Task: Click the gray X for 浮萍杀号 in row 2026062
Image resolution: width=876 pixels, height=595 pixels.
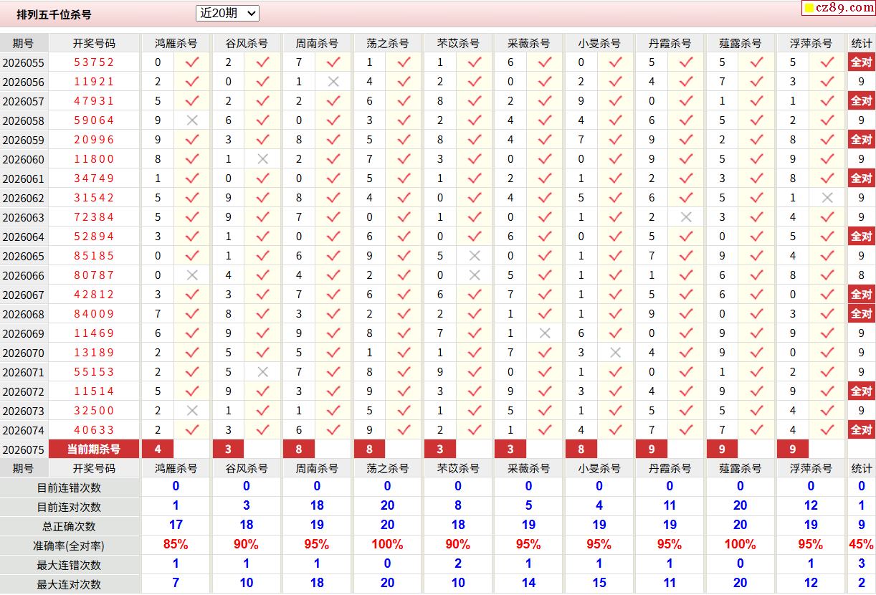Action: (827, 198)
